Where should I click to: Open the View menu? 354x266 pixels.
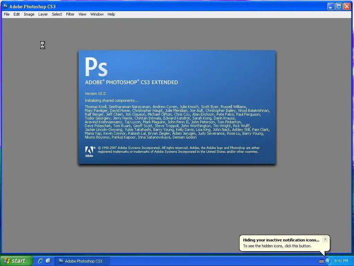coord(82,14)
